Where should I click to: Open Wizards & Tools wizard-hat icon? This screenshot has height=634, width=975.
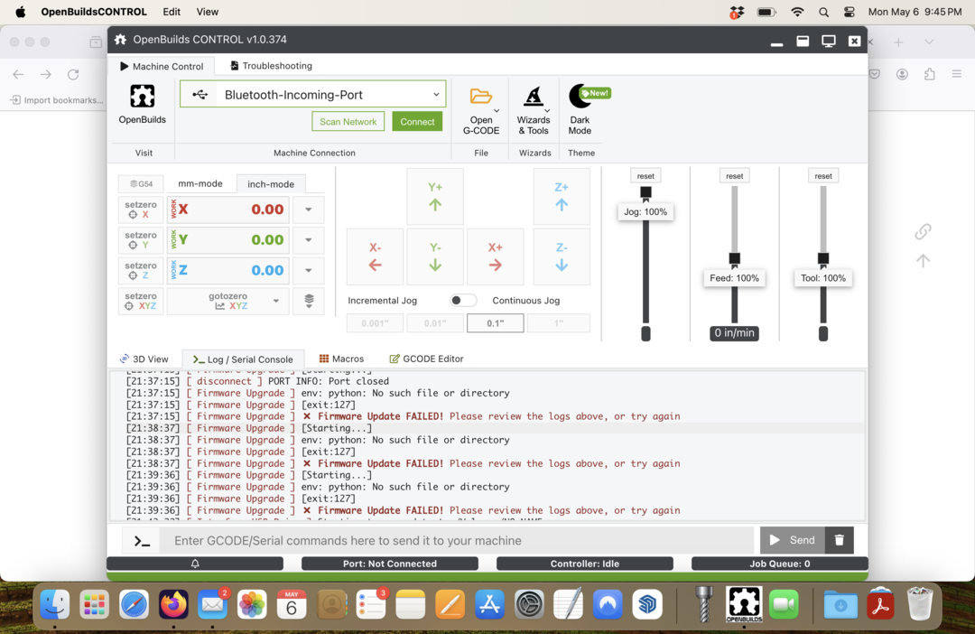point(534,97)
